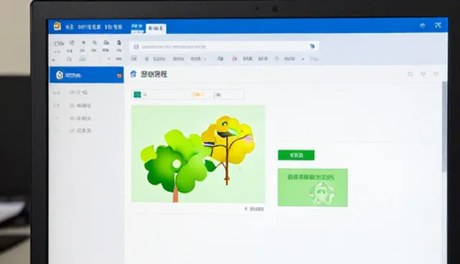Click round logo in blue sidebar header
This screenshot has width=460, height=264.
point(60,75)
